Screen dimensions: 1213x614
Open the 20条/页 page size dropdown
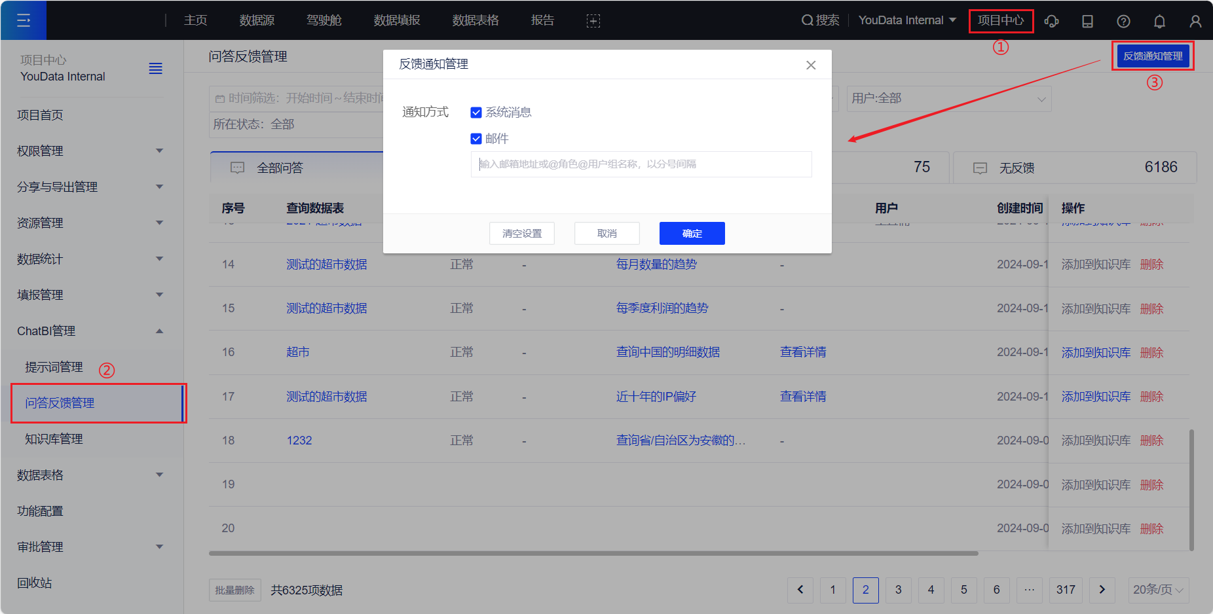tap(1158, 590)
